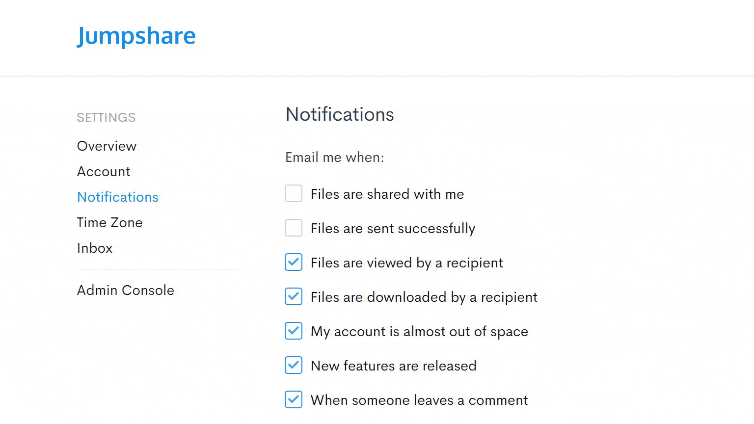
Task: Open Time Zone settings
Action: (x=109, y=223)
